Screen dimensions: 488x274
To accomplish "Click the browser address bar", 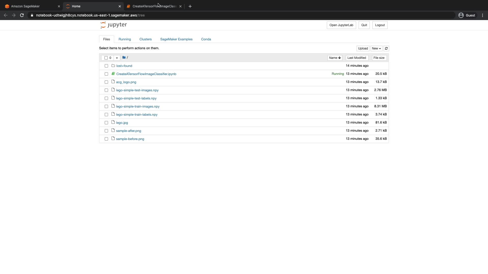I will coord(229,15).
